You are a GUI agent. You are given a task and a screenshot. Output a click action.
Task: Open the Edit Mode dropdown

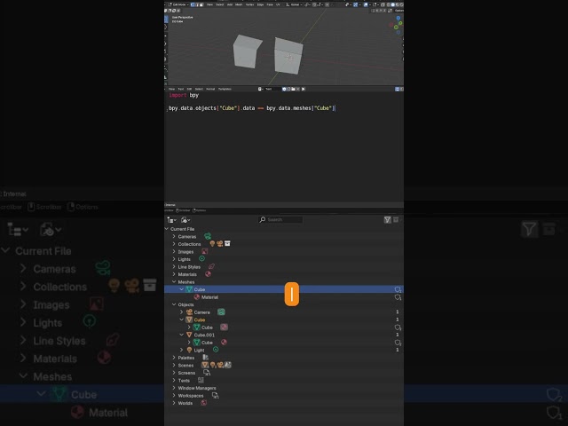178,4
